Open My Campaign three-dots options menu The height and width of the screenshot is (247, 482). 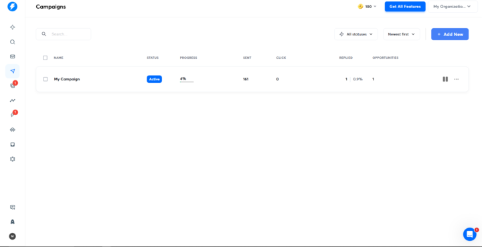pyautogui.click(x=457, y=79)
